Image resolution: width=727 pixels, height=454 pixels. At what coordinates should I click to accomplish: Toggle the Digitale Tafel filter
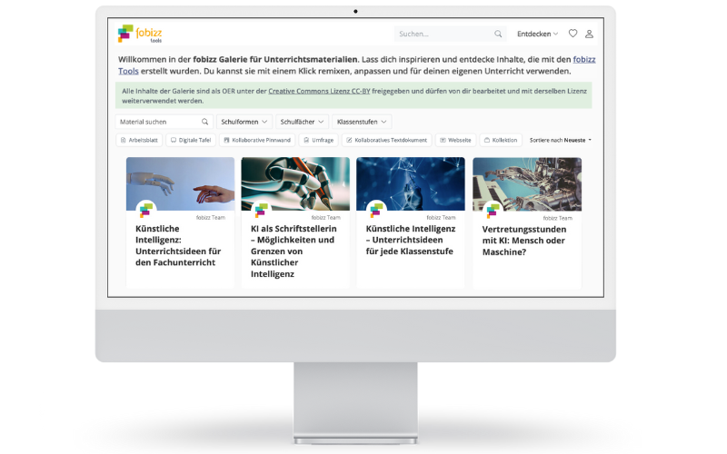click(191, 141)
